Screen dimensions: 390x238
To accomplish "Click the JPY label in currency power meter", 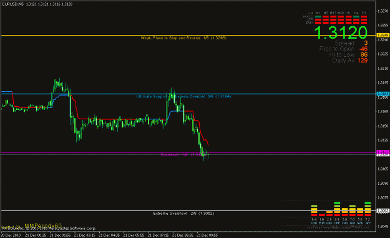I will (x=368, y=223).
